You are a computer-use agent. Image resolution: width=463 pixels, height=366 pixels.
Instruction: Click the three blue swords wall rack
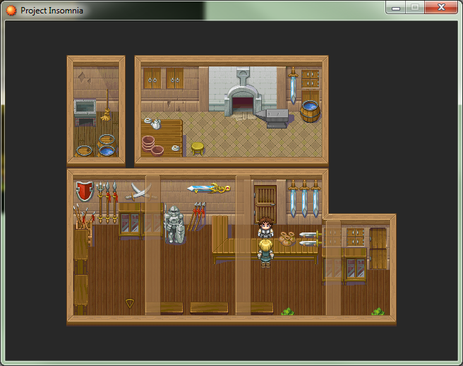point(304,199)
